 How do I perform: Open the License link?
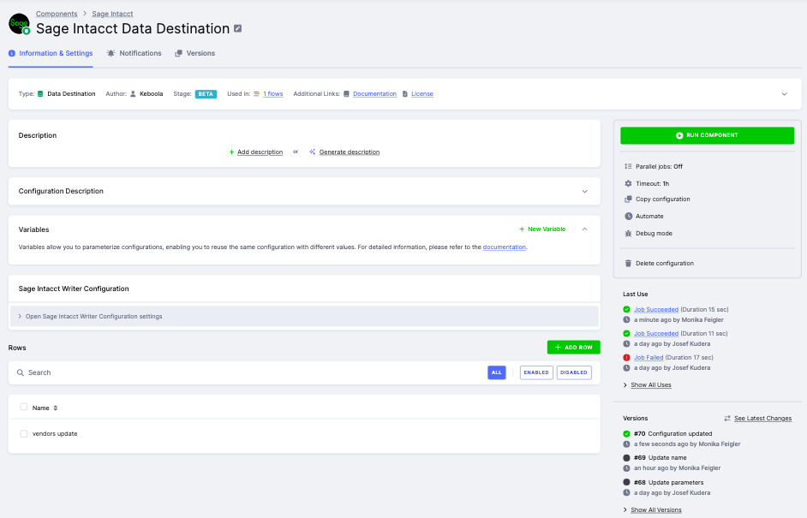tap(422, 94)
